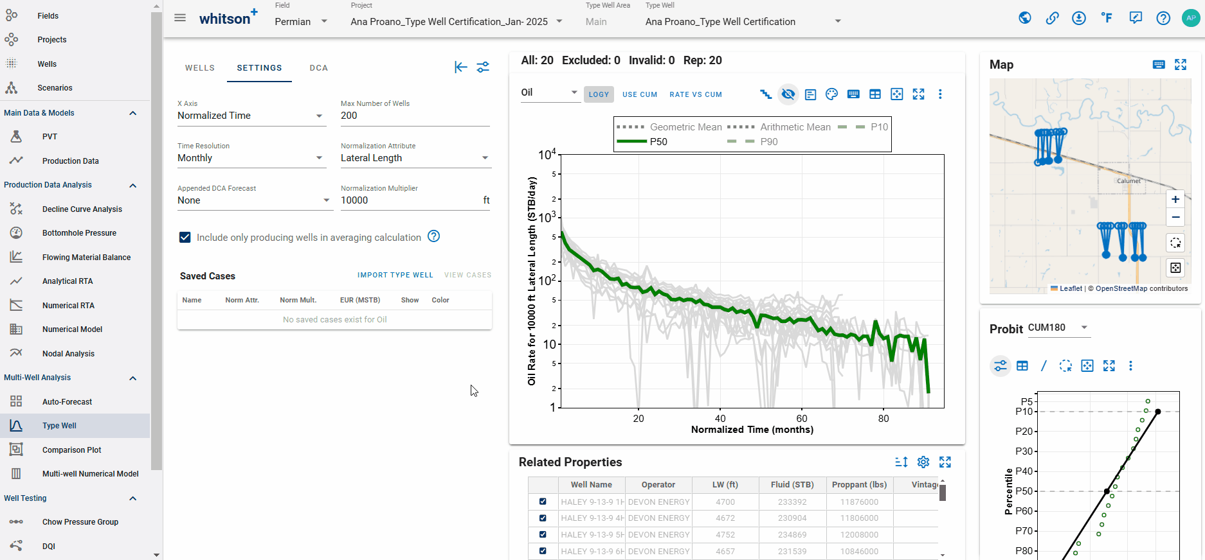Open Time Resolution Monthly dropdown

251,158
